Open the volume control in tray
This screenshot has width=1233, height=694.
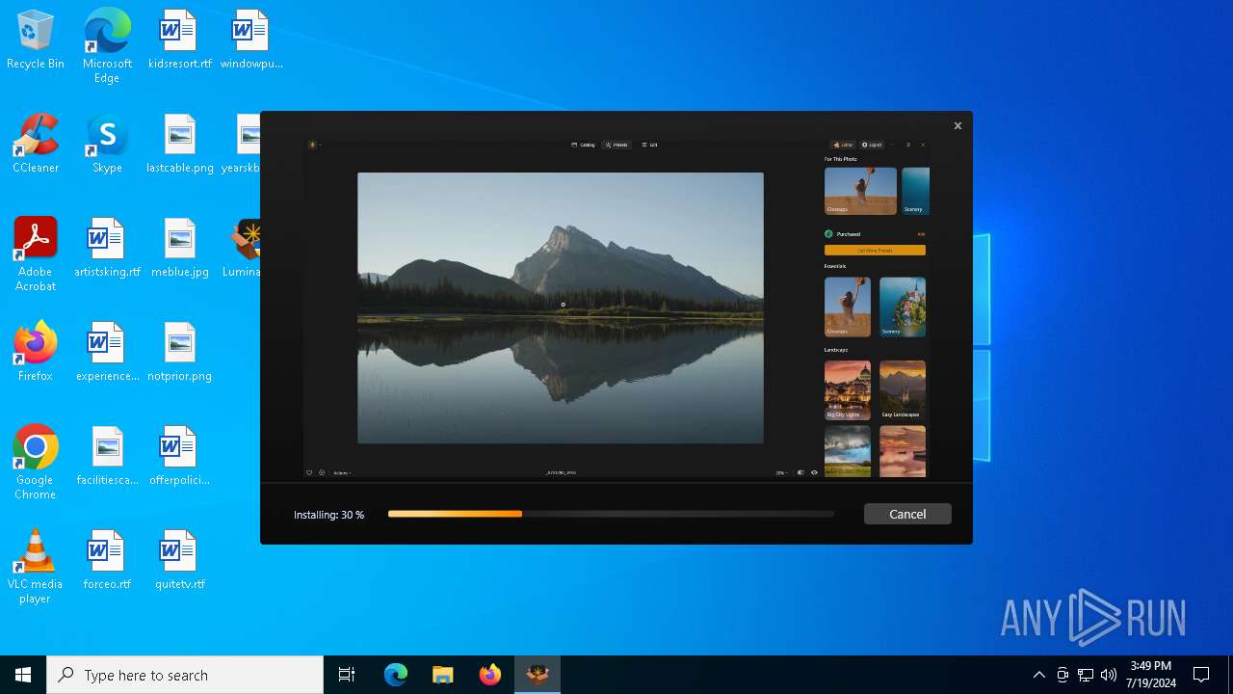pos(1109,675)
